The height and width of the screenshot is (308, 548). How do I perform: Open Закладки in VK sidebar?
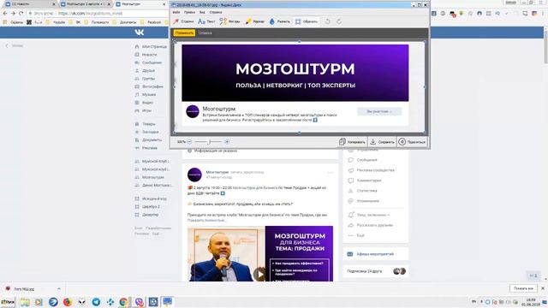click(146, 132)
